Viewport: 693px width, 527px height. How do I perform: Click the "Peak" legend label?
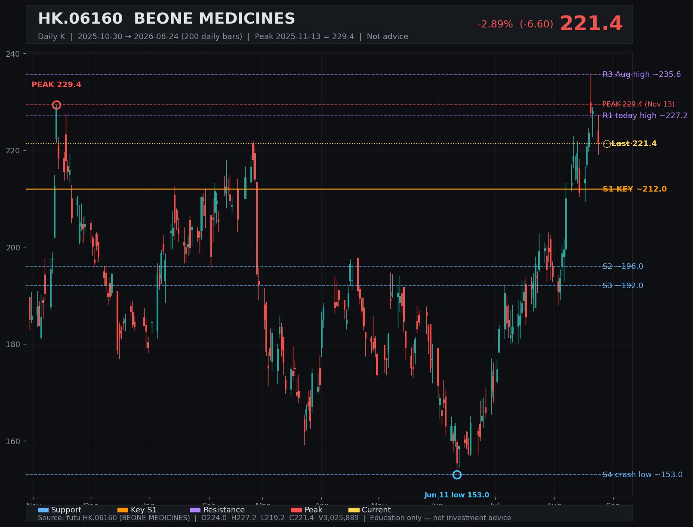[313, 510]
